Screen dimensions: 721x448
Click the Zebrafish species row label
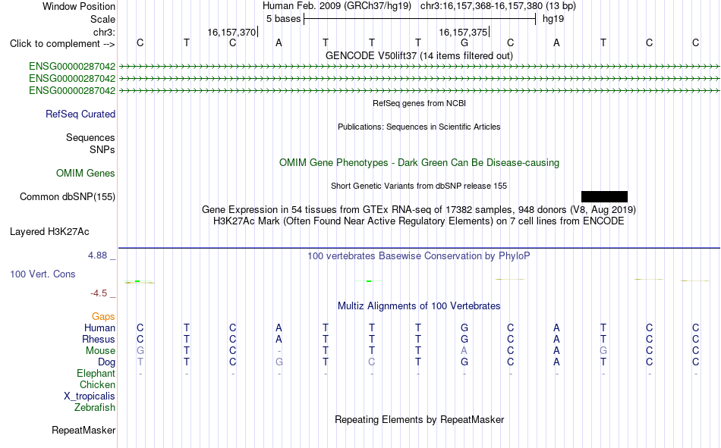click(x=95, y=407)
